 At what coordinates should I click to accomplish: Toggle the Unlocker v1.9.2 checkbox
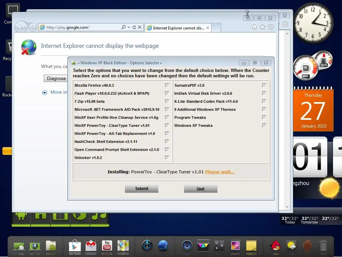point(167,158)
